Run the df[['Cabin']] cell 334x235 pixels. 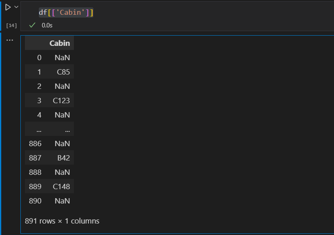point(8,7)
